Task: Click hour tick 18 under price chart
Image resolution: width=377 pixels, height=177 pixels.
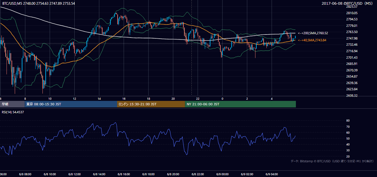Action: [x=148, y=99]
